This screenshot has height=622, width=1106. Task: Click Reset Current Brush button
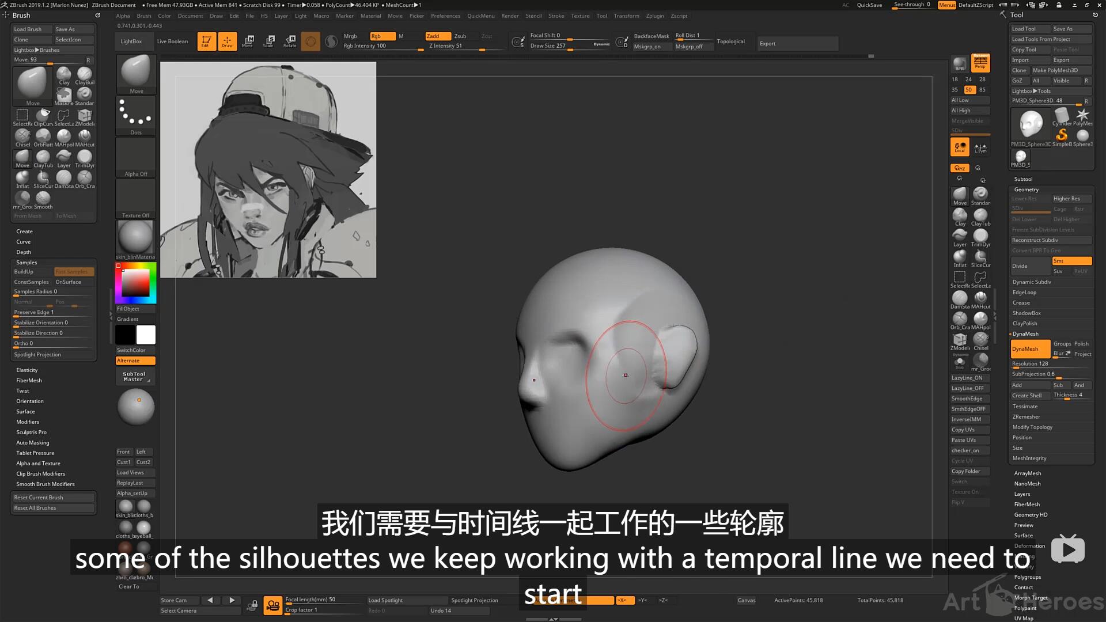pyautogui.click(x=54, y=498)
